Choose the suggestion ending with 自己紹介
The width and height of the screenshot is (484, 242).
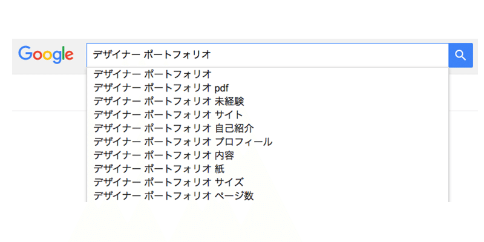pos(267,128)
